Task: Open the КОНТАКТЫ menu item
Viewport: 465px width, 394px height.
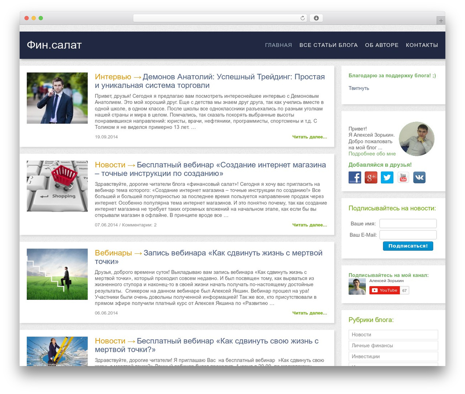Action: coord(422,45)
